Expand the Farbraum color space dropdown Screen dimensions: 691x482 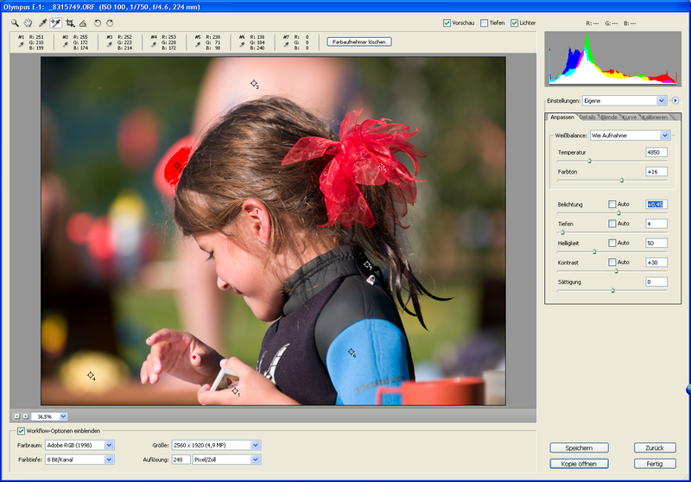109,446
